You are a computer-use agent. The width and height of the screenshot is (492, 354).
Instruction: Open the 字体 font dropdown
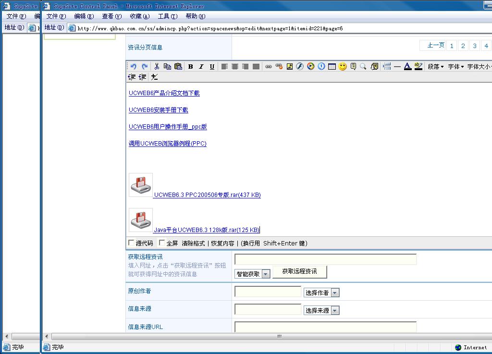pos(456,66)
